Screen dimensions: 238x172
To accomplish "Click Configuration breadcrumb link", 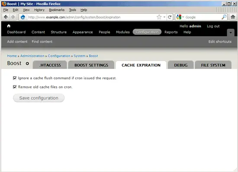I will pyautogui.click(x=59, y=56).
